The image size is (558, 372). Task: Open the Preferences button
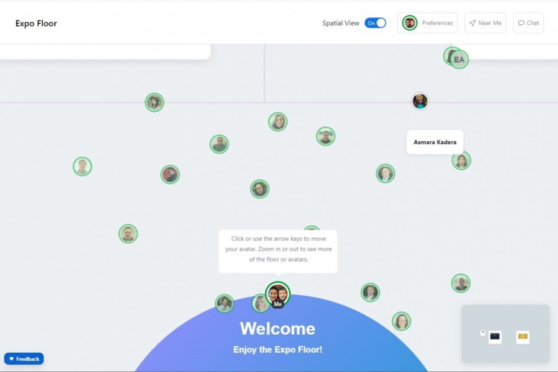coord(427,23)
